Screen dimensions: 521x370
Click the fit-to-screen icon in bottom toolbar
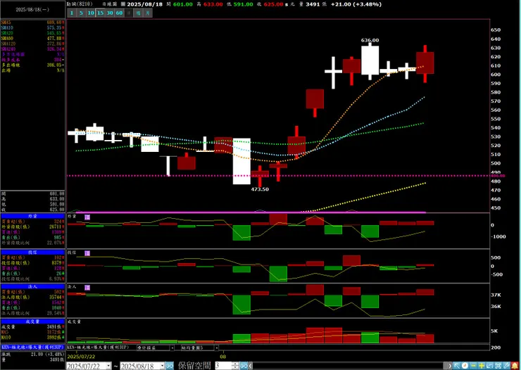[498, 366]
